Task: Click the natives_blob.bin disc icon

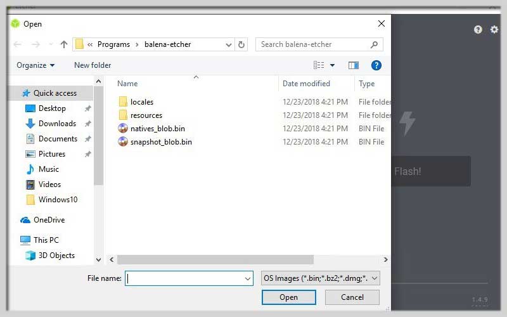Action: (x=123, y=129)
